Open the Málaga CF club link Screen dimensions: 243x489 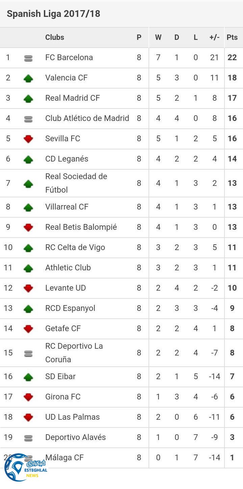pos(64,458)
